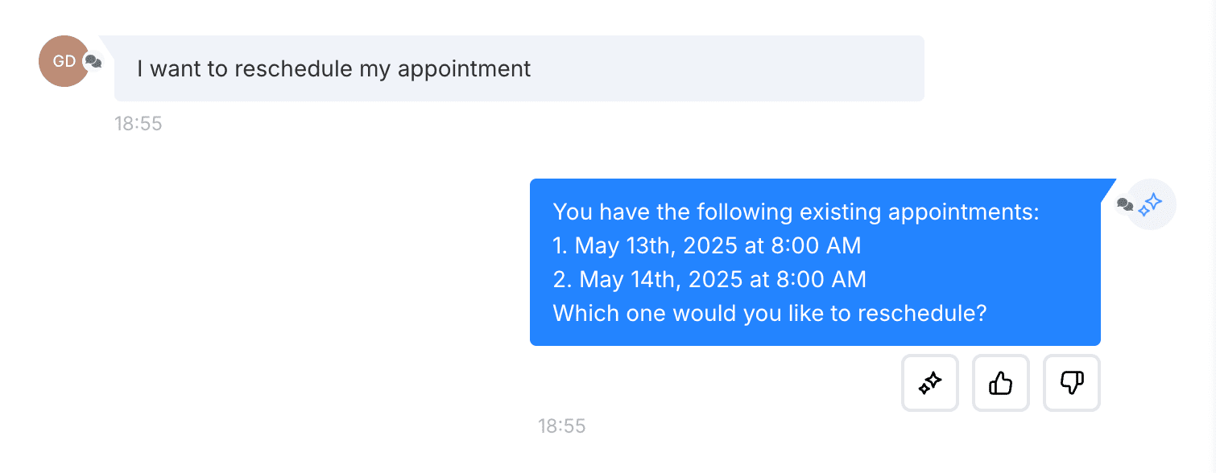Select the customer message about rescheduling
Viewport: 1216px width, 473px height.
[519, 68]
